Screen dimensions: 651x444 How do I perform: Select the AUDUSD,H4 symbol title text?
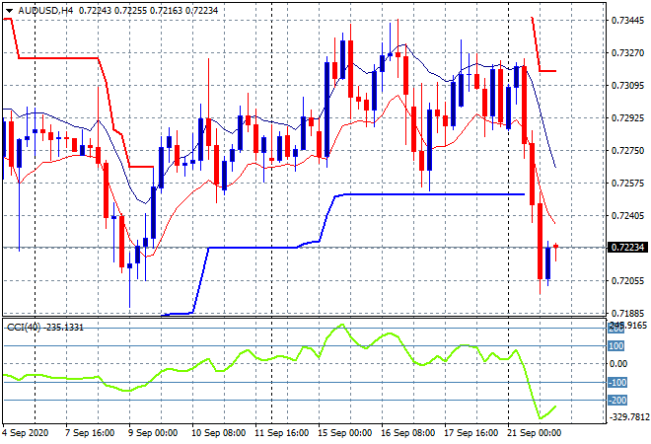(45, 11)
